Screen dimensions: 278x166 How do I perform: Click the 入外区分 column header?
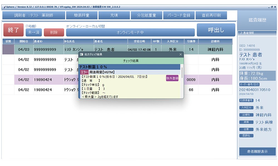coord(173,41)
